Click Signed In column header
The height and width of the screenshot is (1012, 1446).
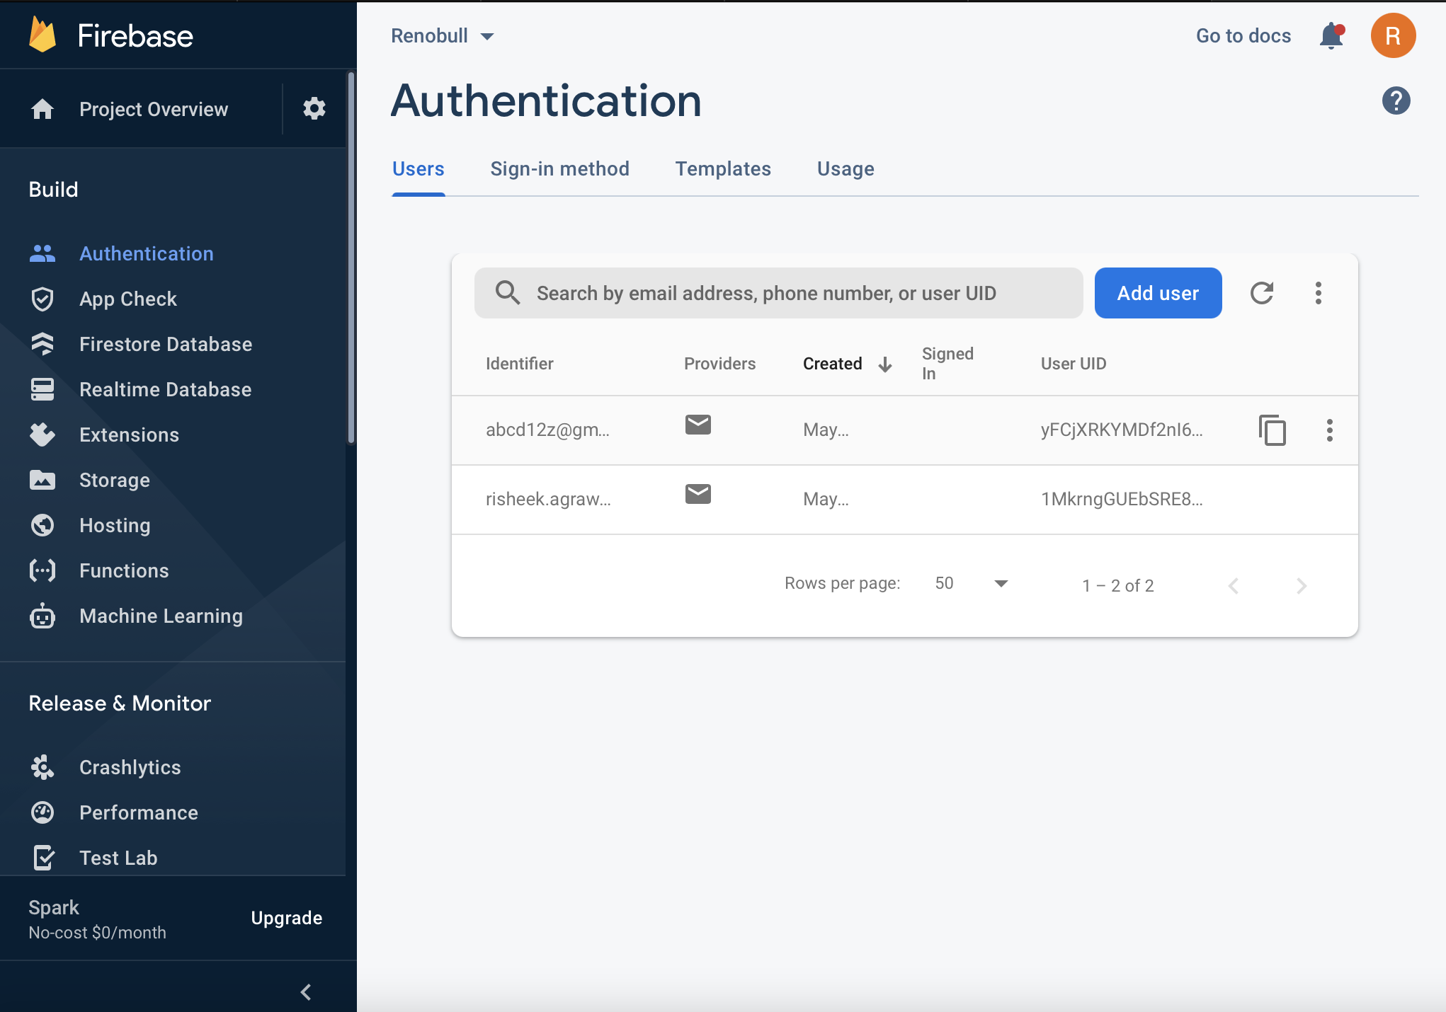(x=947, y=364)
